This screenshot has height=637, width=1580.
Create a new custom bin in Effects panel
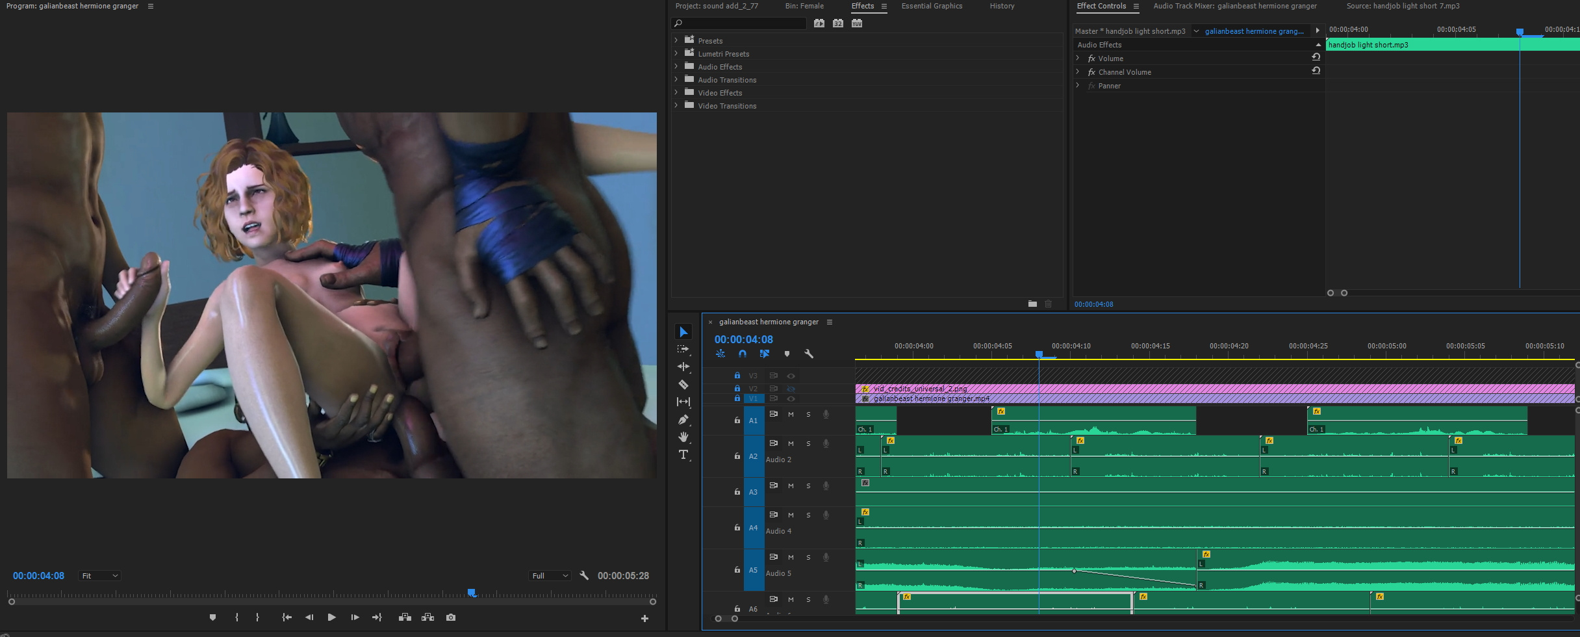(x=1032, y=304)
